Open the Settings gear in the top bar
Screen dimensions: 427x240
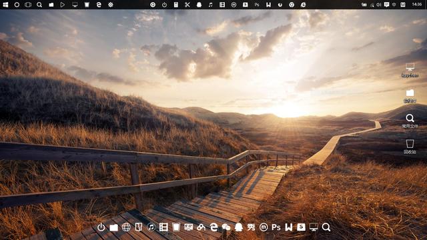click(111, 5)
